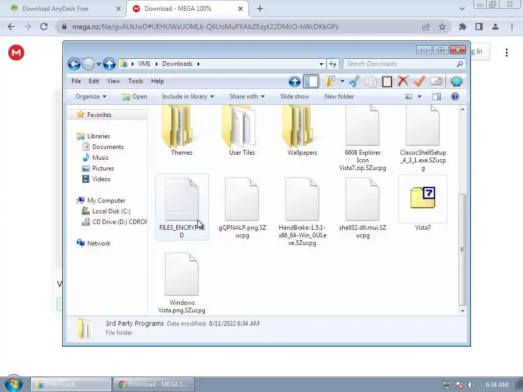Click the Explorer Back navigation button
523x392 pixels.
pos(74,64)
